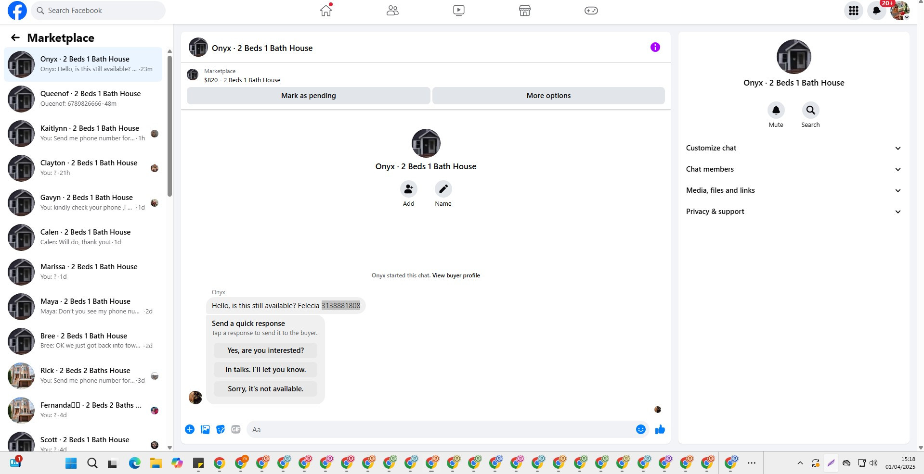Open File Explorer from the taskbar
The image size is (924, 474).
point(156,463)
